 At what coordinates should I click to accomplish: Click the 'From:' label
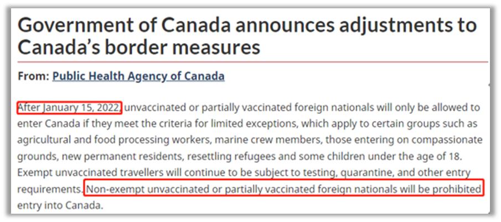click(33, 76)
